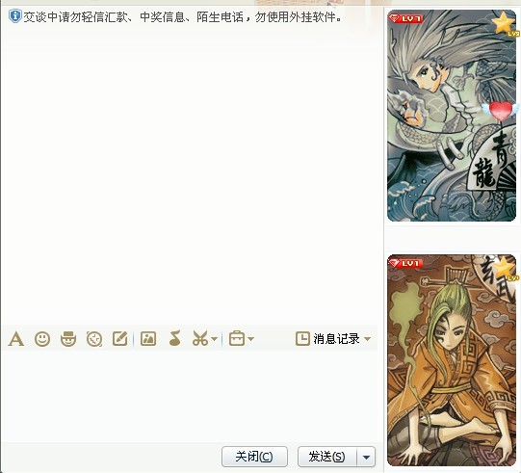The image size is (521, 473).
Task: Expand the scissors screenshot options arrow
Action: point(215,339)
